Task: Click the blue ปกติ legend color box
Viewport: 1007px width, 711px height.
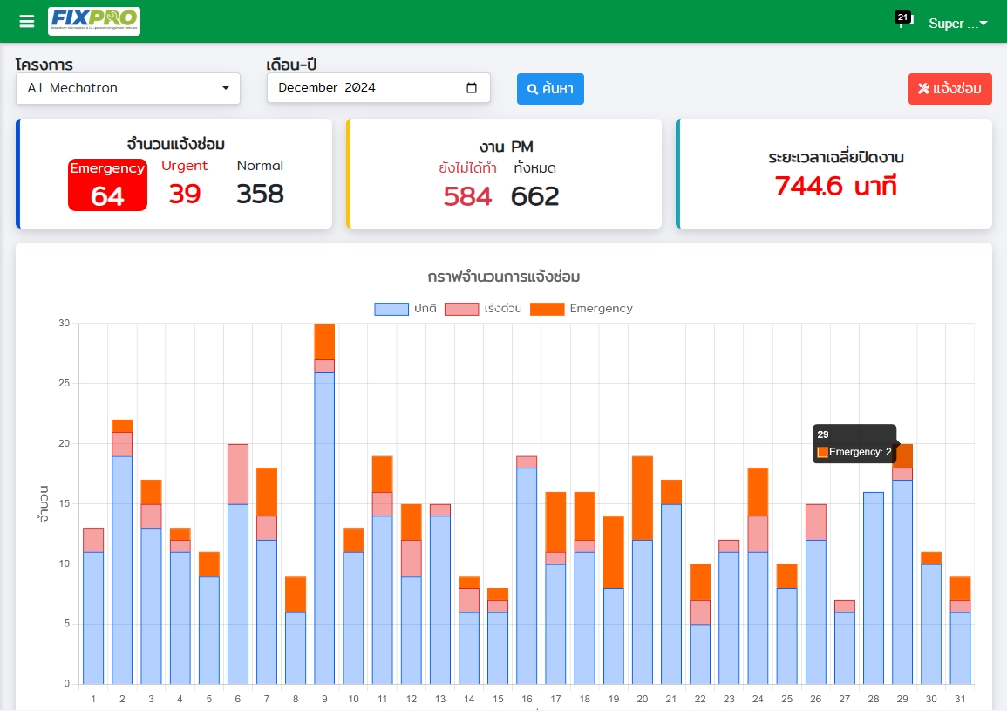Action: (x=391, y=309)
